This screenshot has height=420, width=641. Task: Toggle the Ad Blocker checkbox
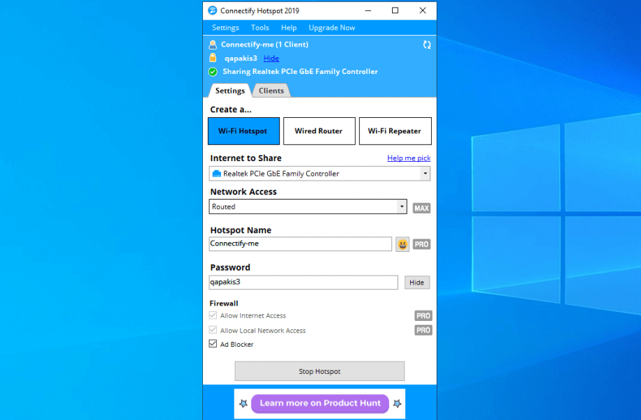(x=213, y=344)
